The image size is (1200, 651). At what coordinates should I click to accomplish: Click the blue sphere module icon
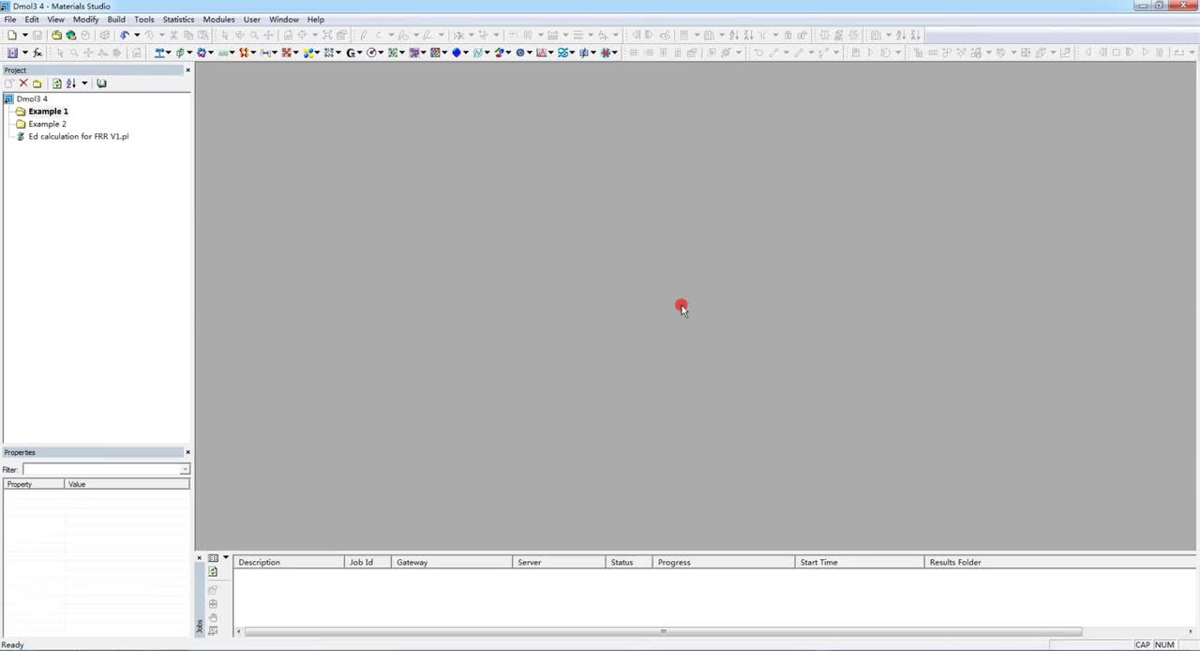click(457, 53)
